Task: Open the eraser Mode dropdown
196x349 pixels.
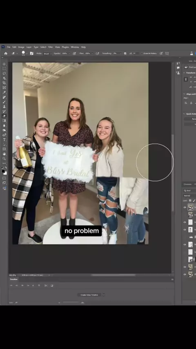Action: (x=47, y=54)
